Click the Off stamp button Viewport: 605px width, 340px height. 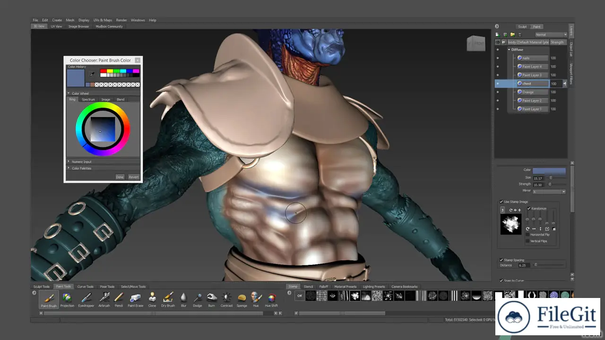[299, 296]
